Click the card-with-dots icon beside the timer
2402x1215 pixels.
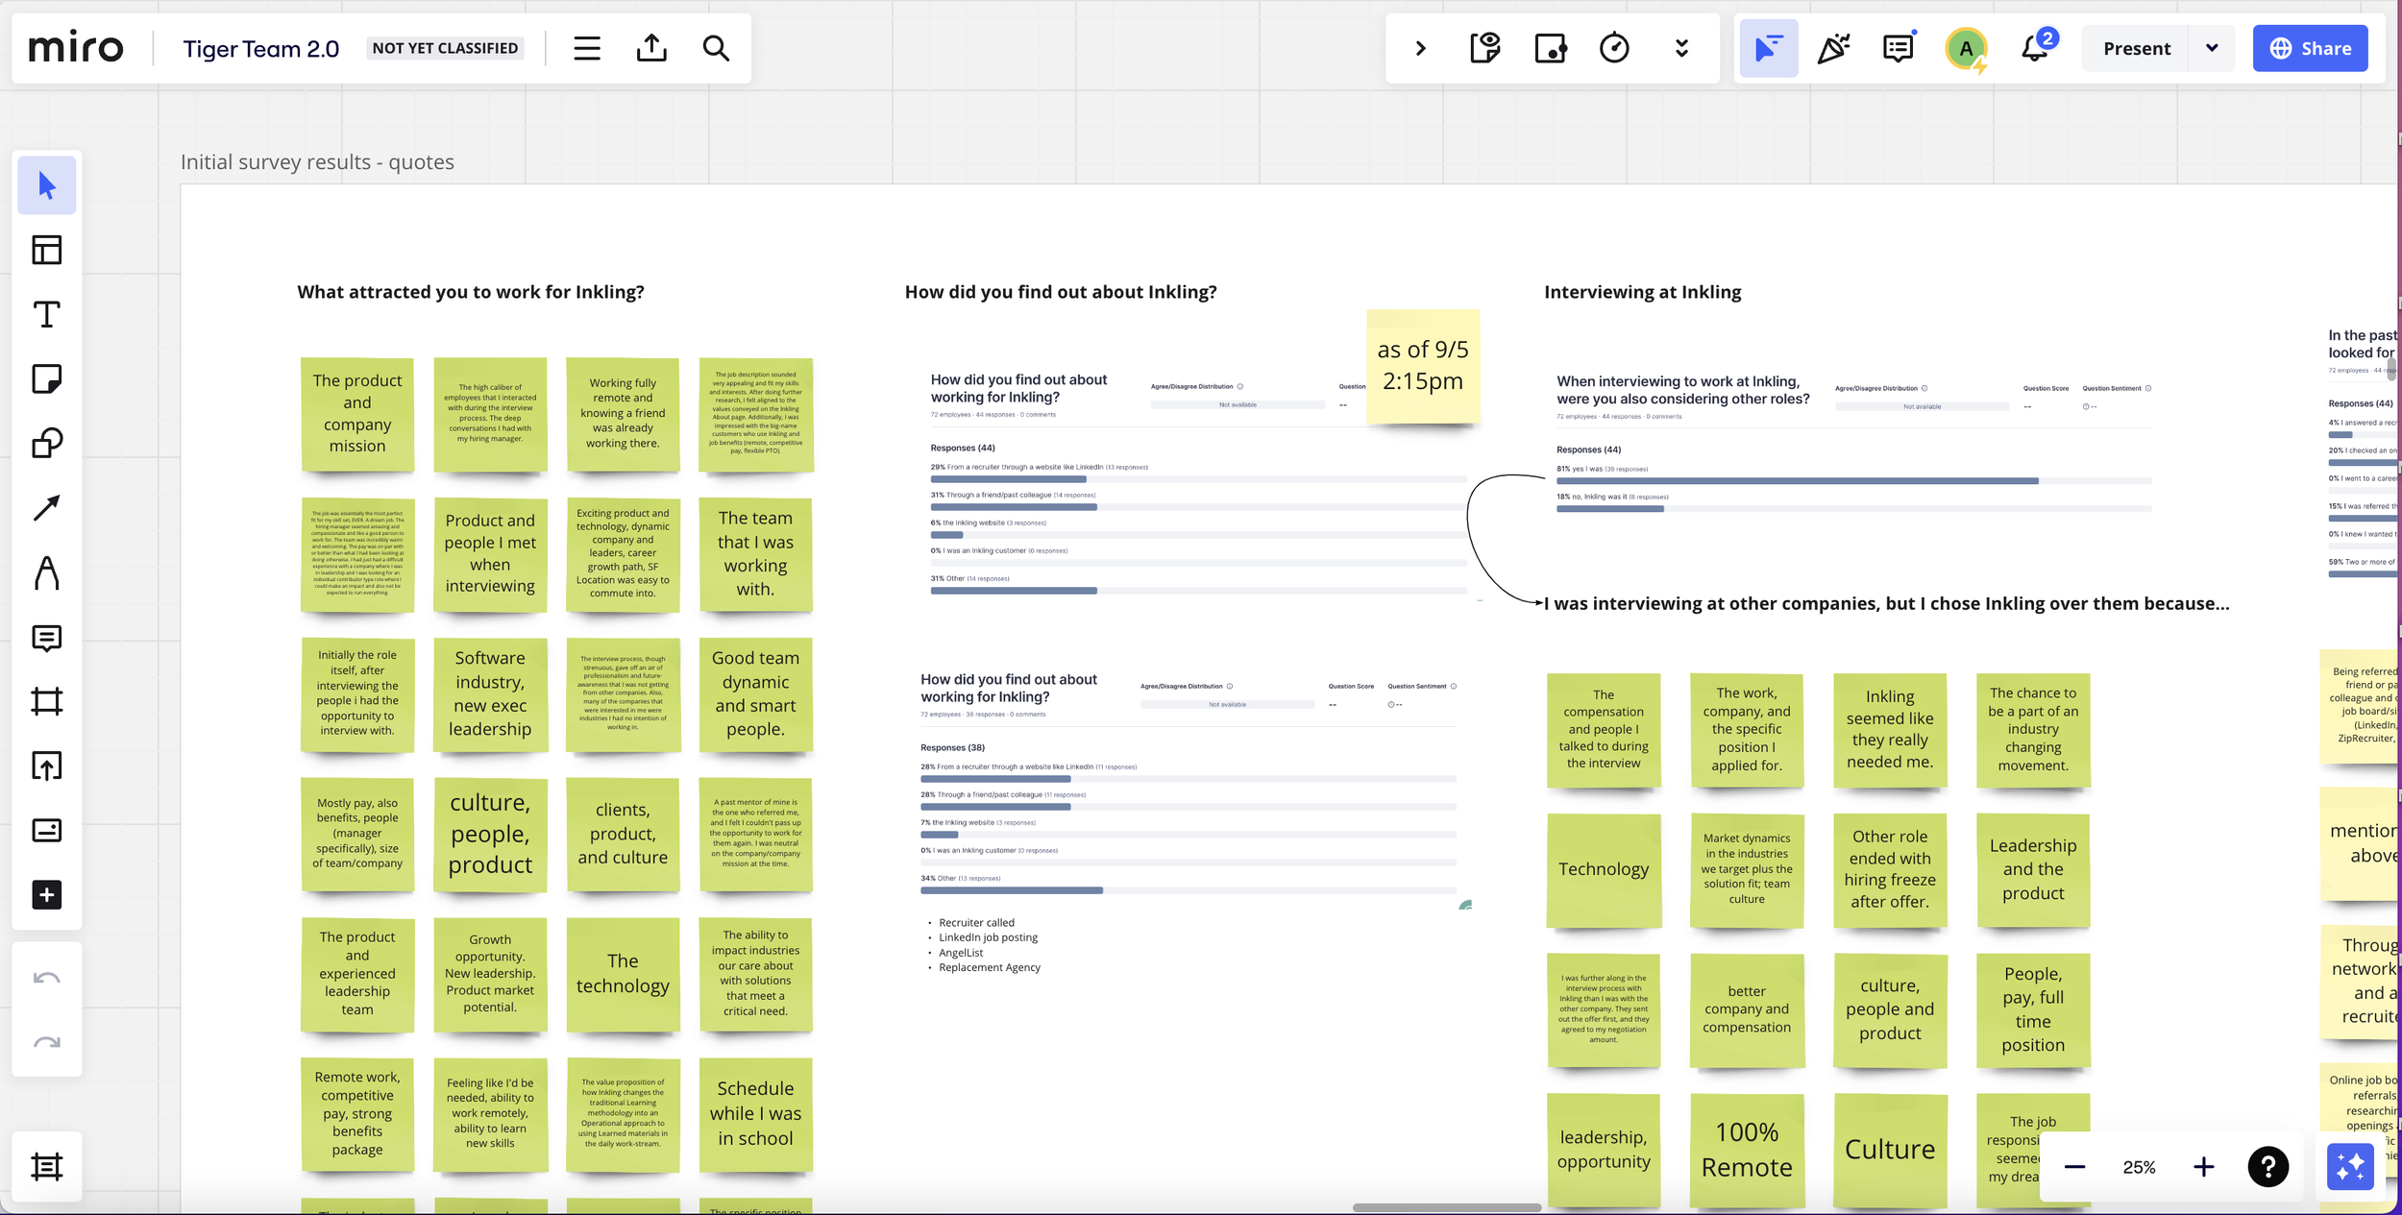(1551, 48)
